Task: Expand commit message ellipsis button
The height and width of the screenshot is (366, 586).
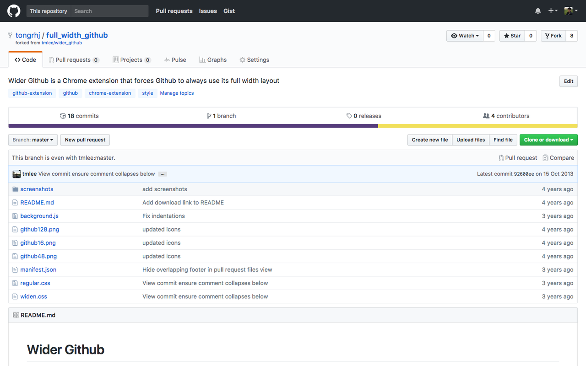Action: [163, 174]
